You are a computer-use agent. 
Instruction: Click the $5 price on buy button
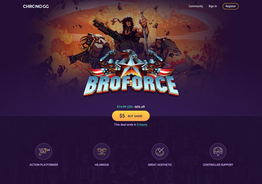coord(122,116)
